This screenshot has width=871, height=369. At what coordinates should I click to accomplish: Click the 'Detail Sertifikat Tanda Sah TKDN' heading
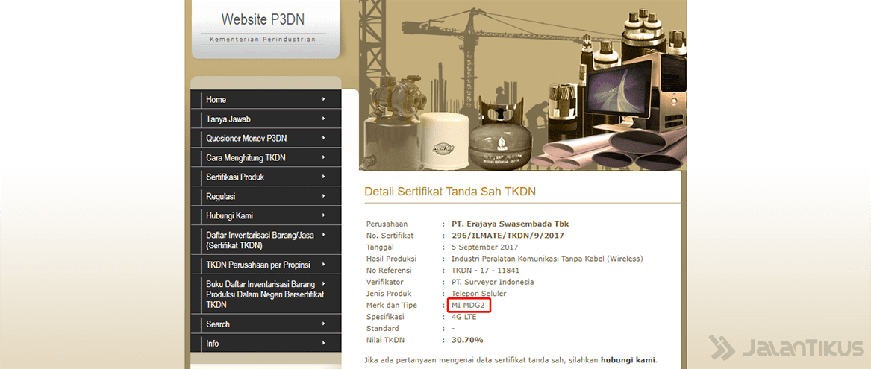coord(450,192)
